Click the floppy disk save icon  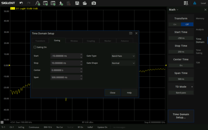(77, 3)
